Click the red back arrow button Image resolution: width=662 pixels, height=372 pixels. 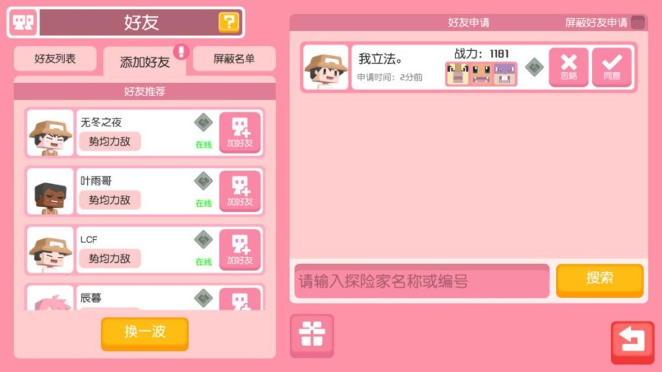pos(632,342)
